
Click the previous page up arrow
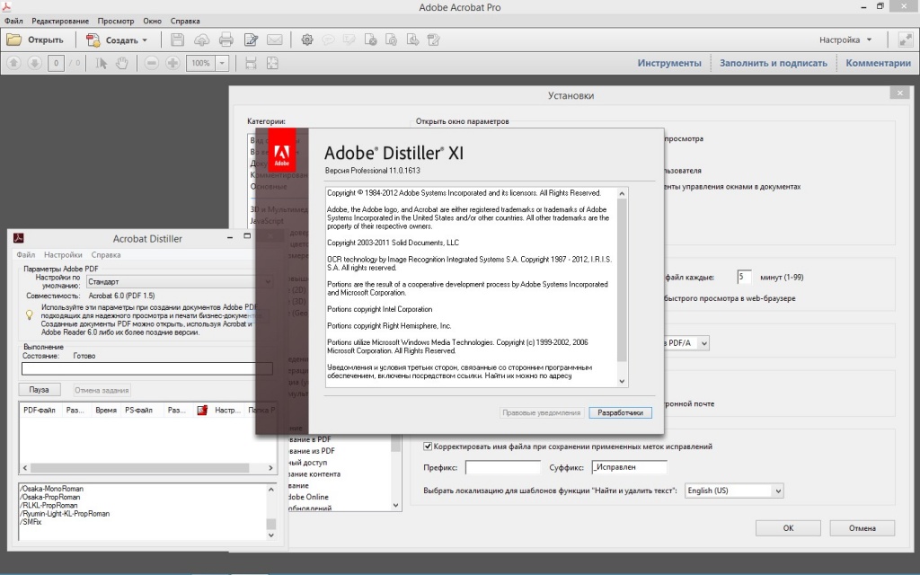(x=14, y=63)
